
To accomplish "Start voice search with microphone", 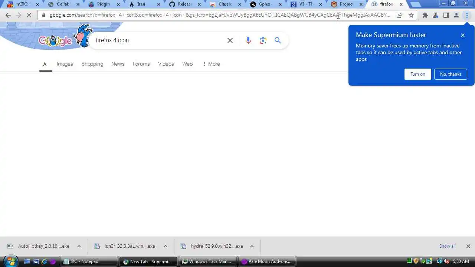I will click(248, 40).
